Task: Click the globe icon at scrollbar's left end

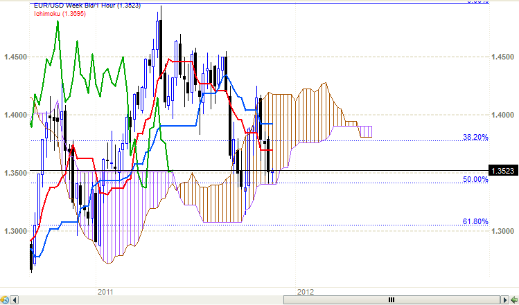Action: (5, 300)
